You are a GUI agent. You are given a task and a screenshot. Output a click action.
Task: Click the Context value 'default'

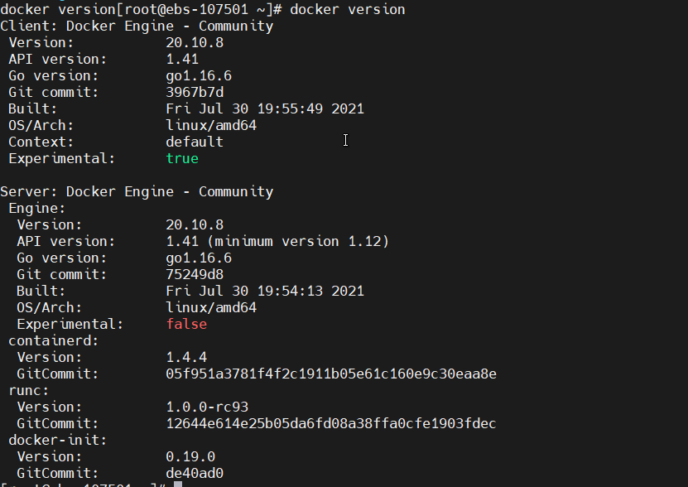coord(195,142)
